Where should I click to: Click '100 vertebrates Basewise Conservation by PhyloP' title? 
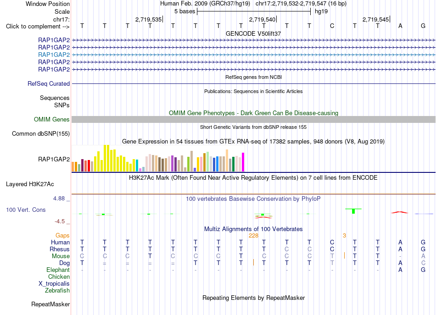(253, 199)
